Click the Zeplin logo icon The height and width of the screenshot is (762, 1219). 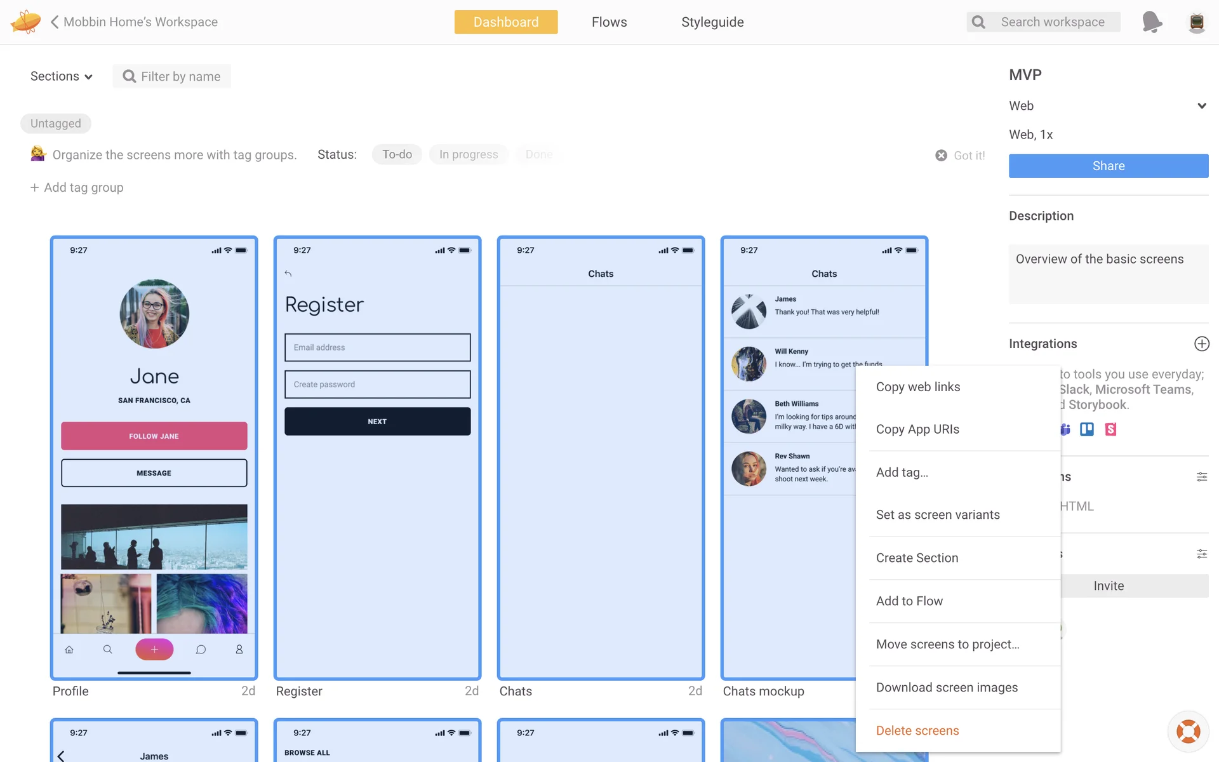pyautogui.click(x=25, y=22)
